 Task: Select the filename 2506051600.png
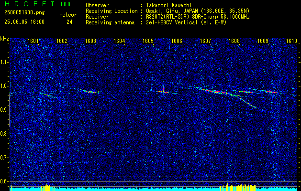tap(24, 13)
